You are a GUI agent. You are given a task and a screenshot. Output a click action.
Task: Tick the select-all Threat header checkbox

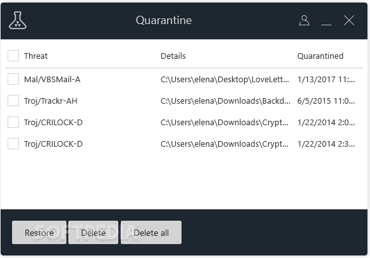(x=13, y=56)
